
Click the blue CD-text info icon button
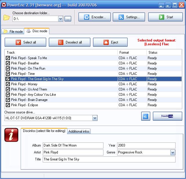pos(146,116)
